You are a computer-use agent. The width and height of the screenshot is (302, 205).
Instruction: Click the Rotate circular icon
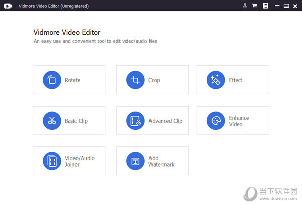[52, 80]
